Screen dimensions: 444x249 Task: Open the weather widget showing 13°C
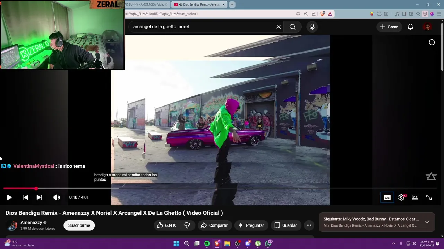click(19, 243)
